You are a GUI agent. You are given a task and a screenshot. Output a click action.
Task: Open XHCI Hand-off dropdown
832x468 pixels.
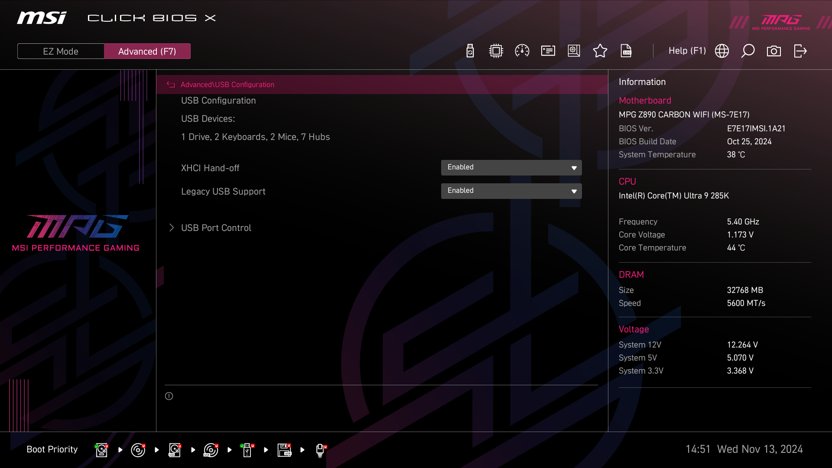coord(511,168)
